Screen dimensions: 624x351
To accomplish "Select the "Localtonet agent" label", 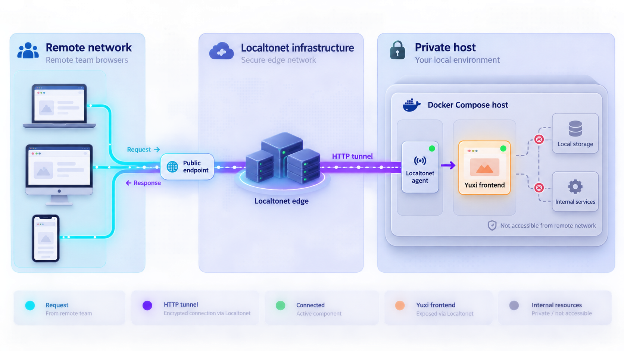I will [420, 177].
